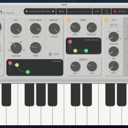Go to previous preset with left arrow
This screenshot has height=128, width=128.
tap(26, 11)
